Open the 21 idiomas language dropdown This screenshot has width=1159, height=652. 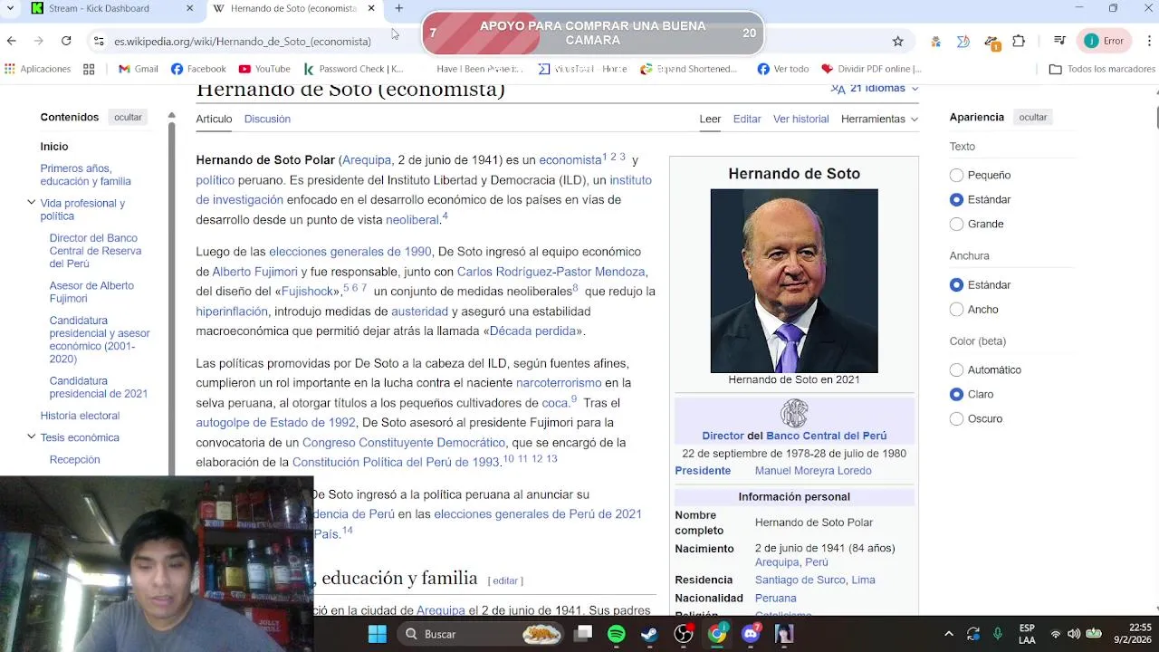pyautogui.click(x=875, y=88)
